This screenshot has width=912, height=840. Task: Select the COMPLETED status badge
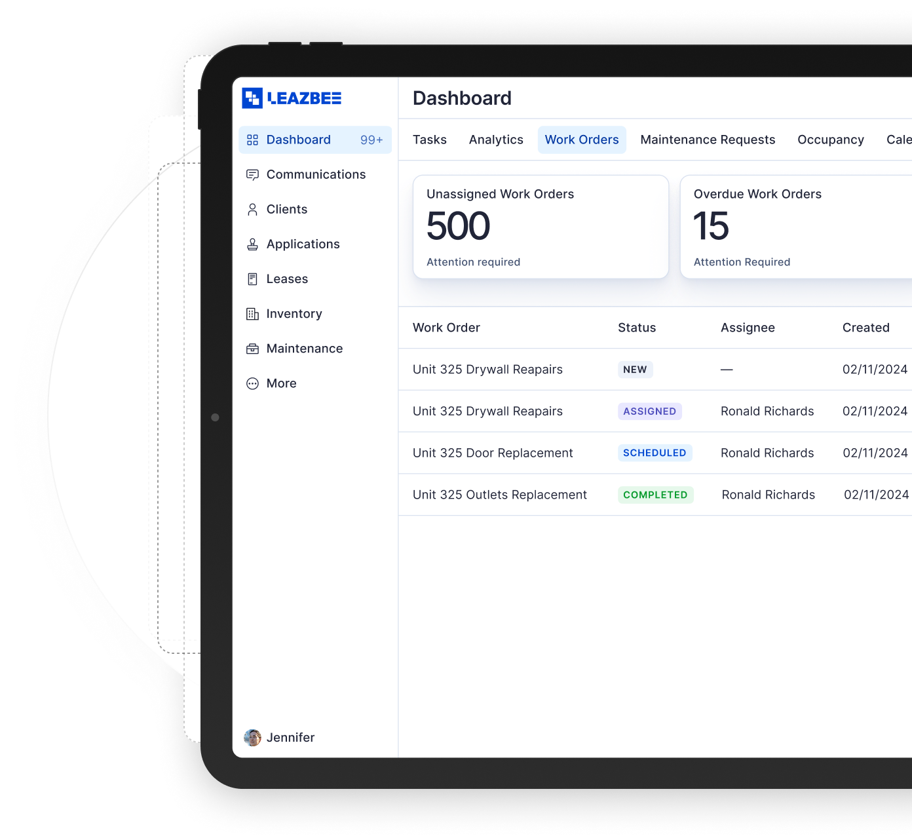[x=655, y=495]
